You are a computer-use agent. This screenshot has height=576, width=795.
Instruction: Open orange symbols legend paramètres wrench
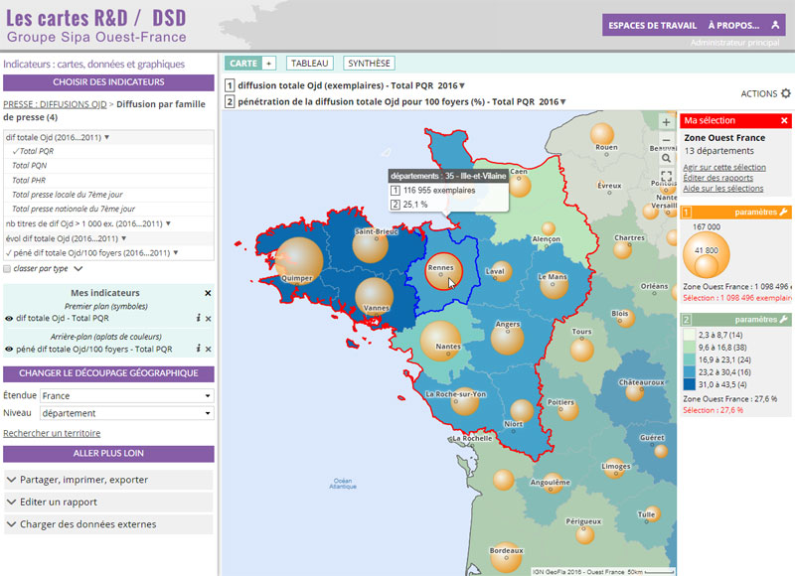(783, 212)
